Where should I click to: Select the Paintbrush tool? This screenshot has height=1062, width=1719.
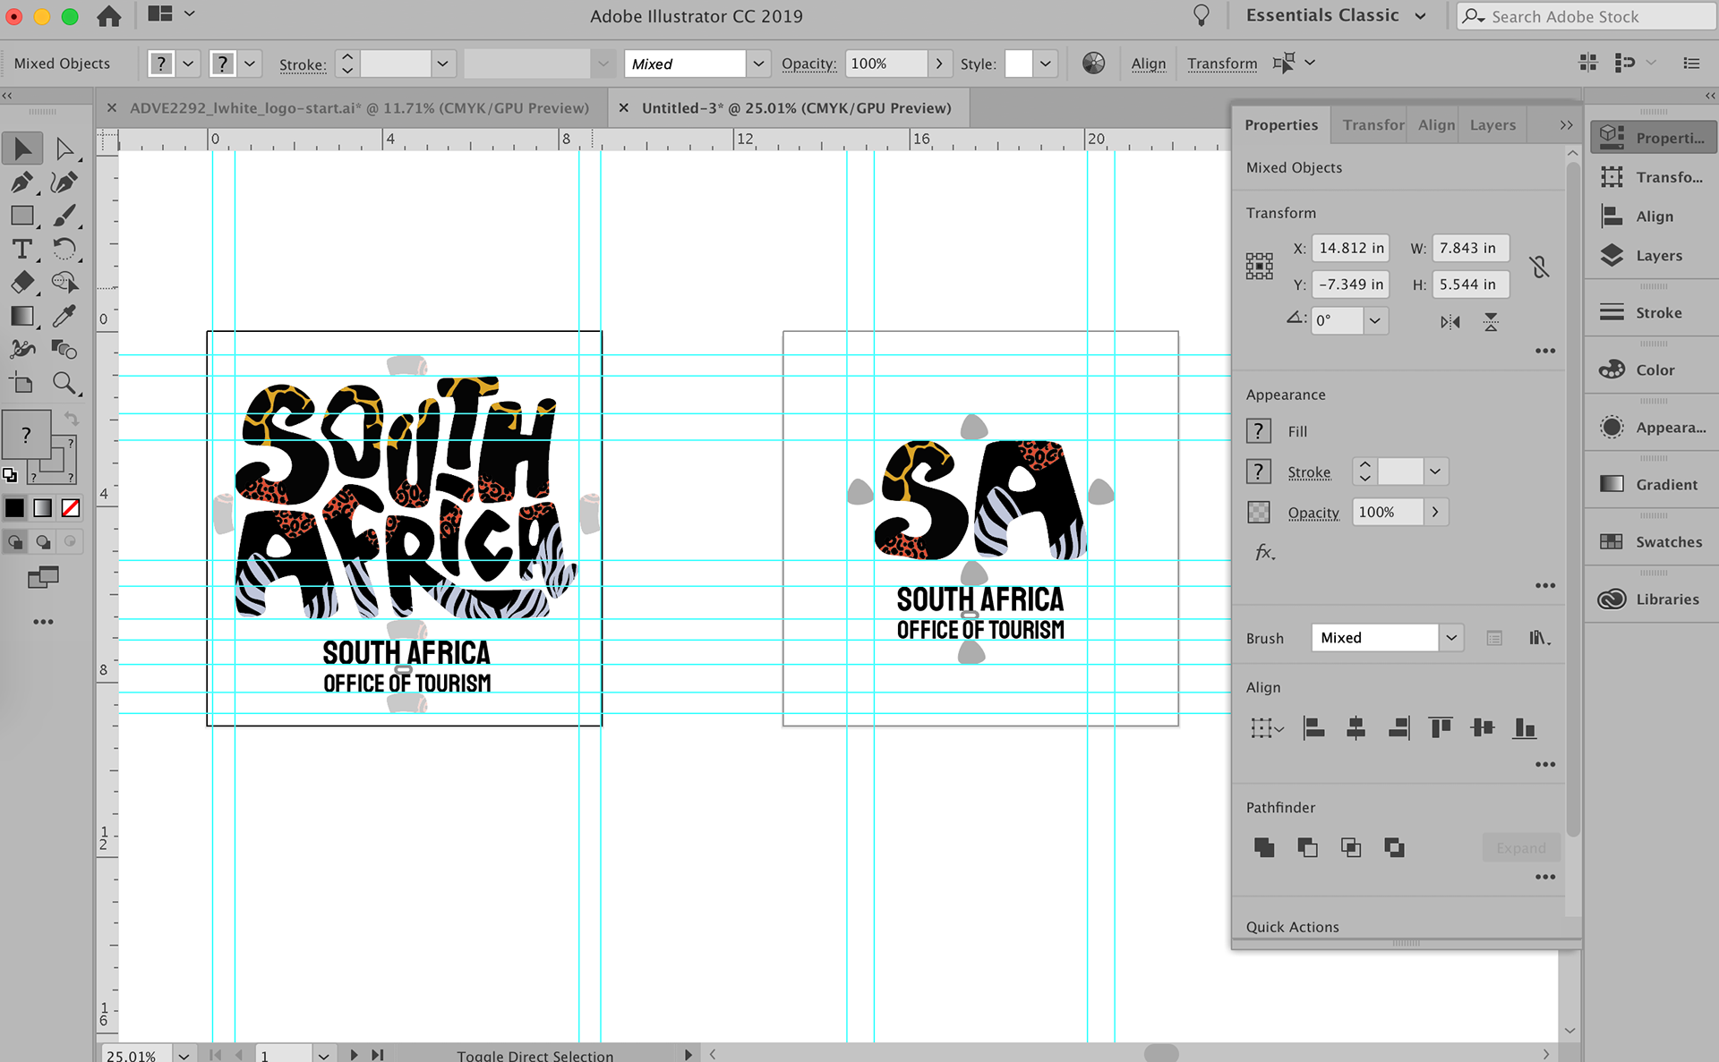[x=64, y=216]
